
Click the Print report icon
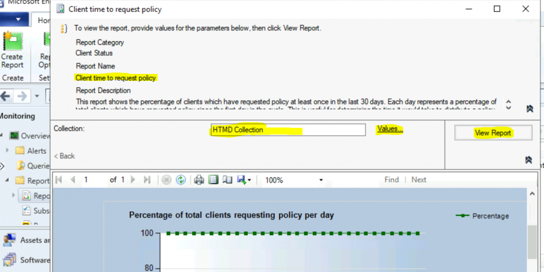click(199, 180)
